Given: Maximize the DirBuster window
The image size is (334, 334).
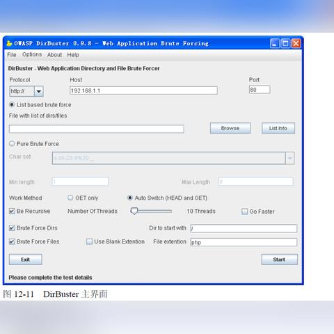Looking at the screenshot, I should point(285,43).
